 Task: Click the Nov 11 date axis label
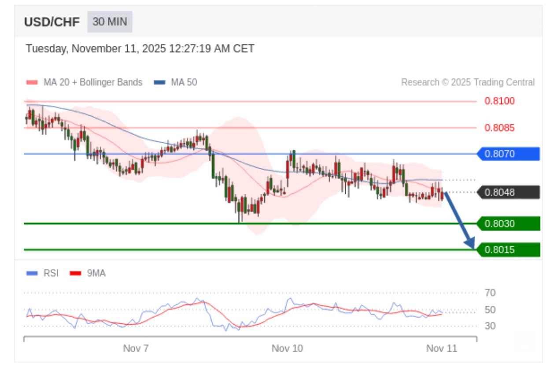(x=442, y=348)
